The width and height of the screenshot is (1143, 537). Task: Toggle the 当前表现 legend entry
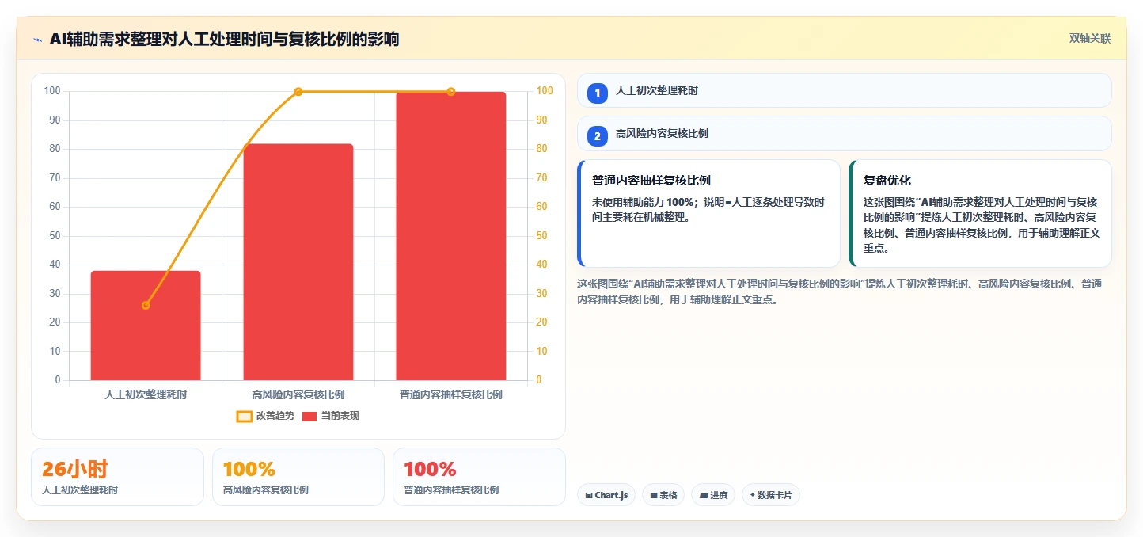click(x=330, y=416)
